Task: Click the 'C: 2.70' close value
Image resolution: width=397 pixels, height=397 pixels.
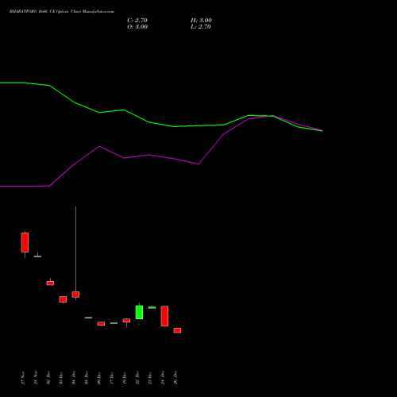Action: (x=137, y=21)
